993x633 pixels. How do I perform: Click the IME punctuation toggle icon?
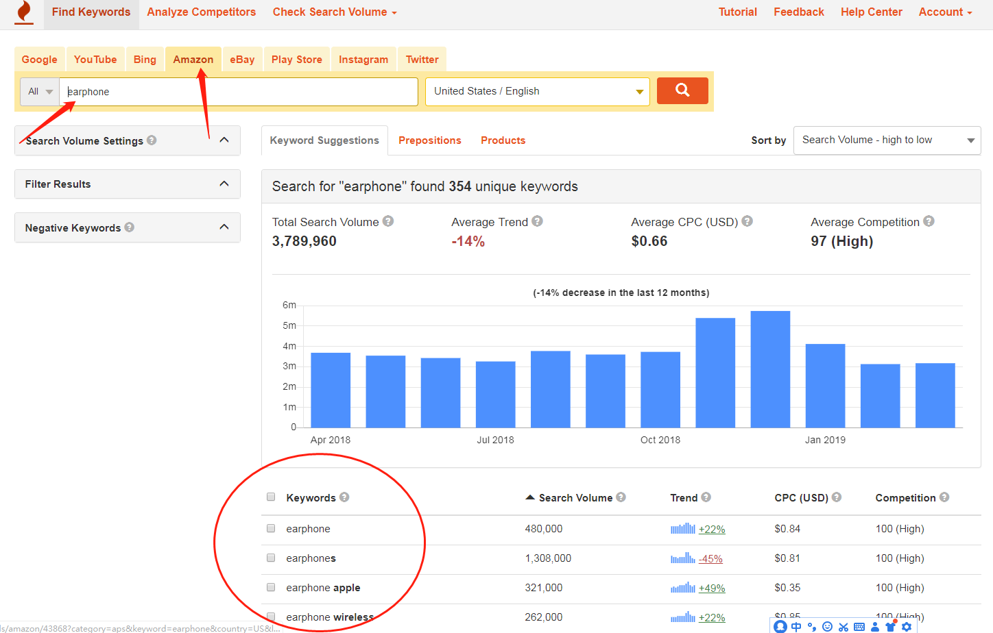click(812, 626)
